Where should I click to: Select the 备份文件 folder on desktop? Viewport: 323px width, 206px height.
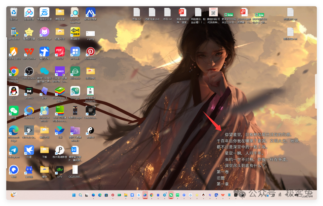[x=45, y=132]
